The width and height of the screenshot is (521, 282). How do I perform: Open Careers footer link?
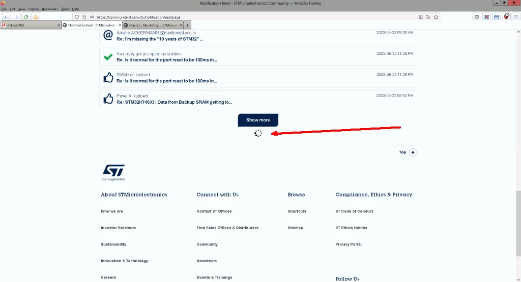point(108,277)
